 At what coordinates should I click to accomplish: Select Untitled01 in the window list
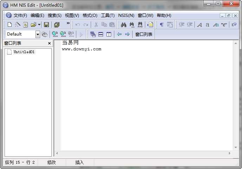click(24, 52)
